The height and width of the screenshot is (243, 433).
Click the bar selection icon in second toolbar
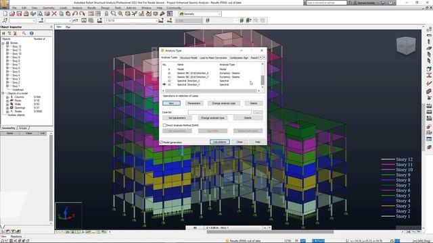point(41,21)
